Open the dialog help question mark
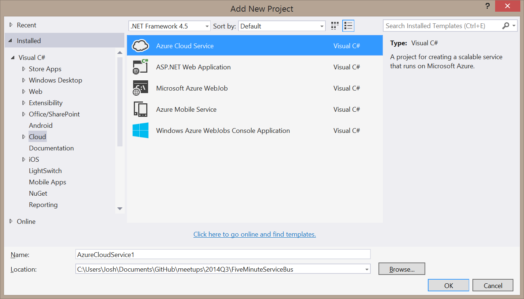 click(487, 6)
